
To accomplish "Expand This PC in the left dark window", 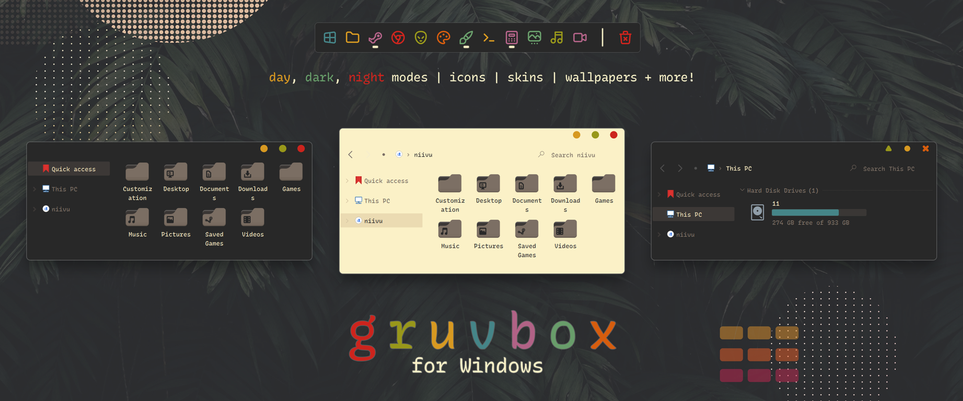I will (x=34, y=189).
